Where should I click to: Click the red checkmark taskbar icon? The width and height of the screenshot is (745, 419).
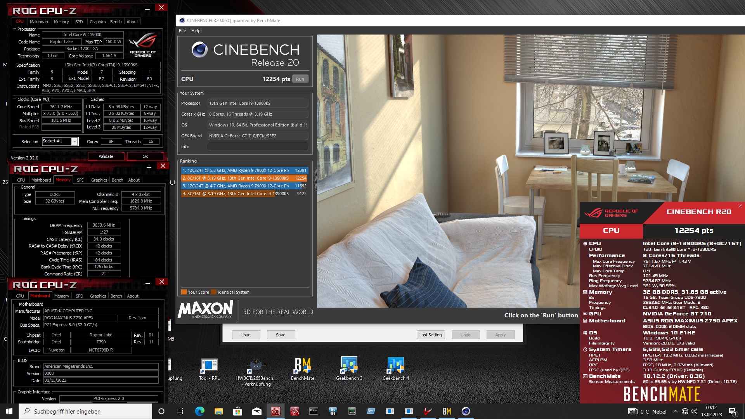428,411
